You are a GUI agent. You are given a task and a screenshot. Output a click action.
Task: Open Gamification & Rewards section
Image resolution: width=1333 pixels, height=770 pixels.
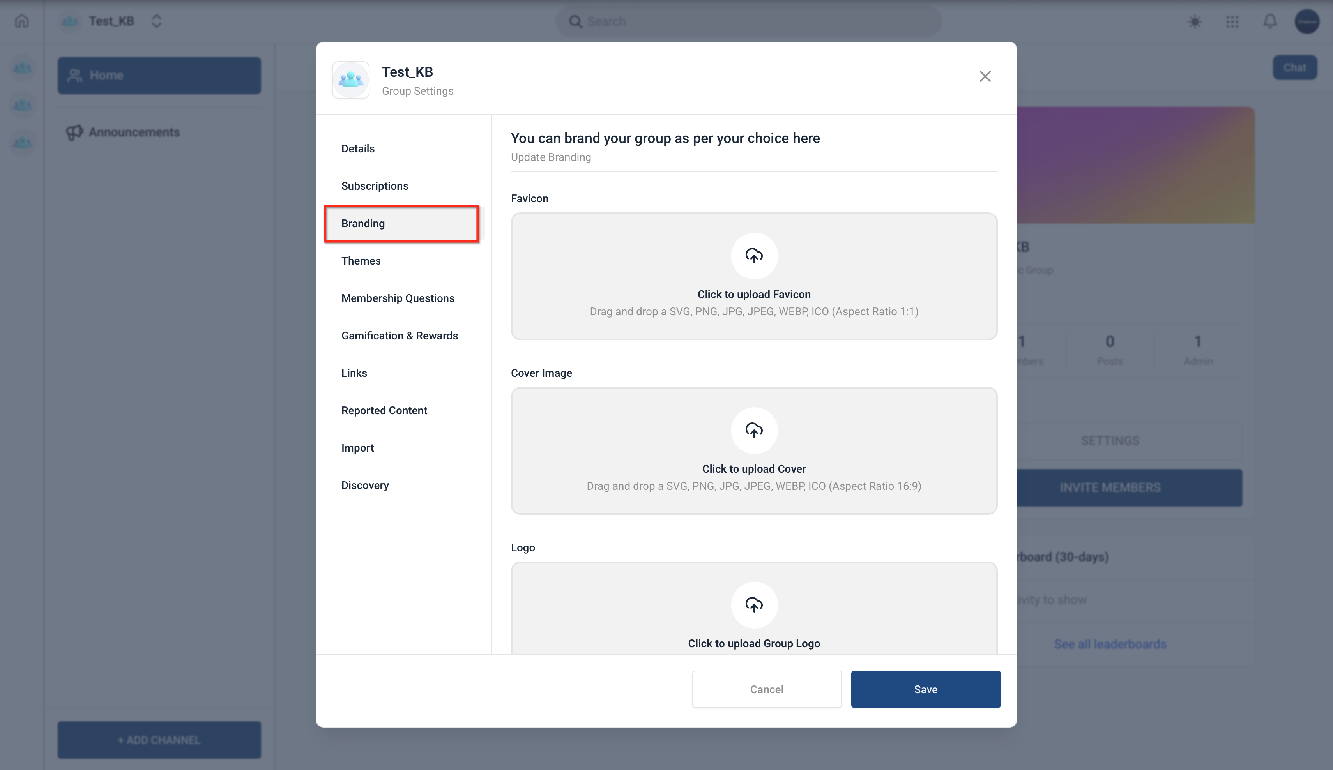(x=404, y=336)
